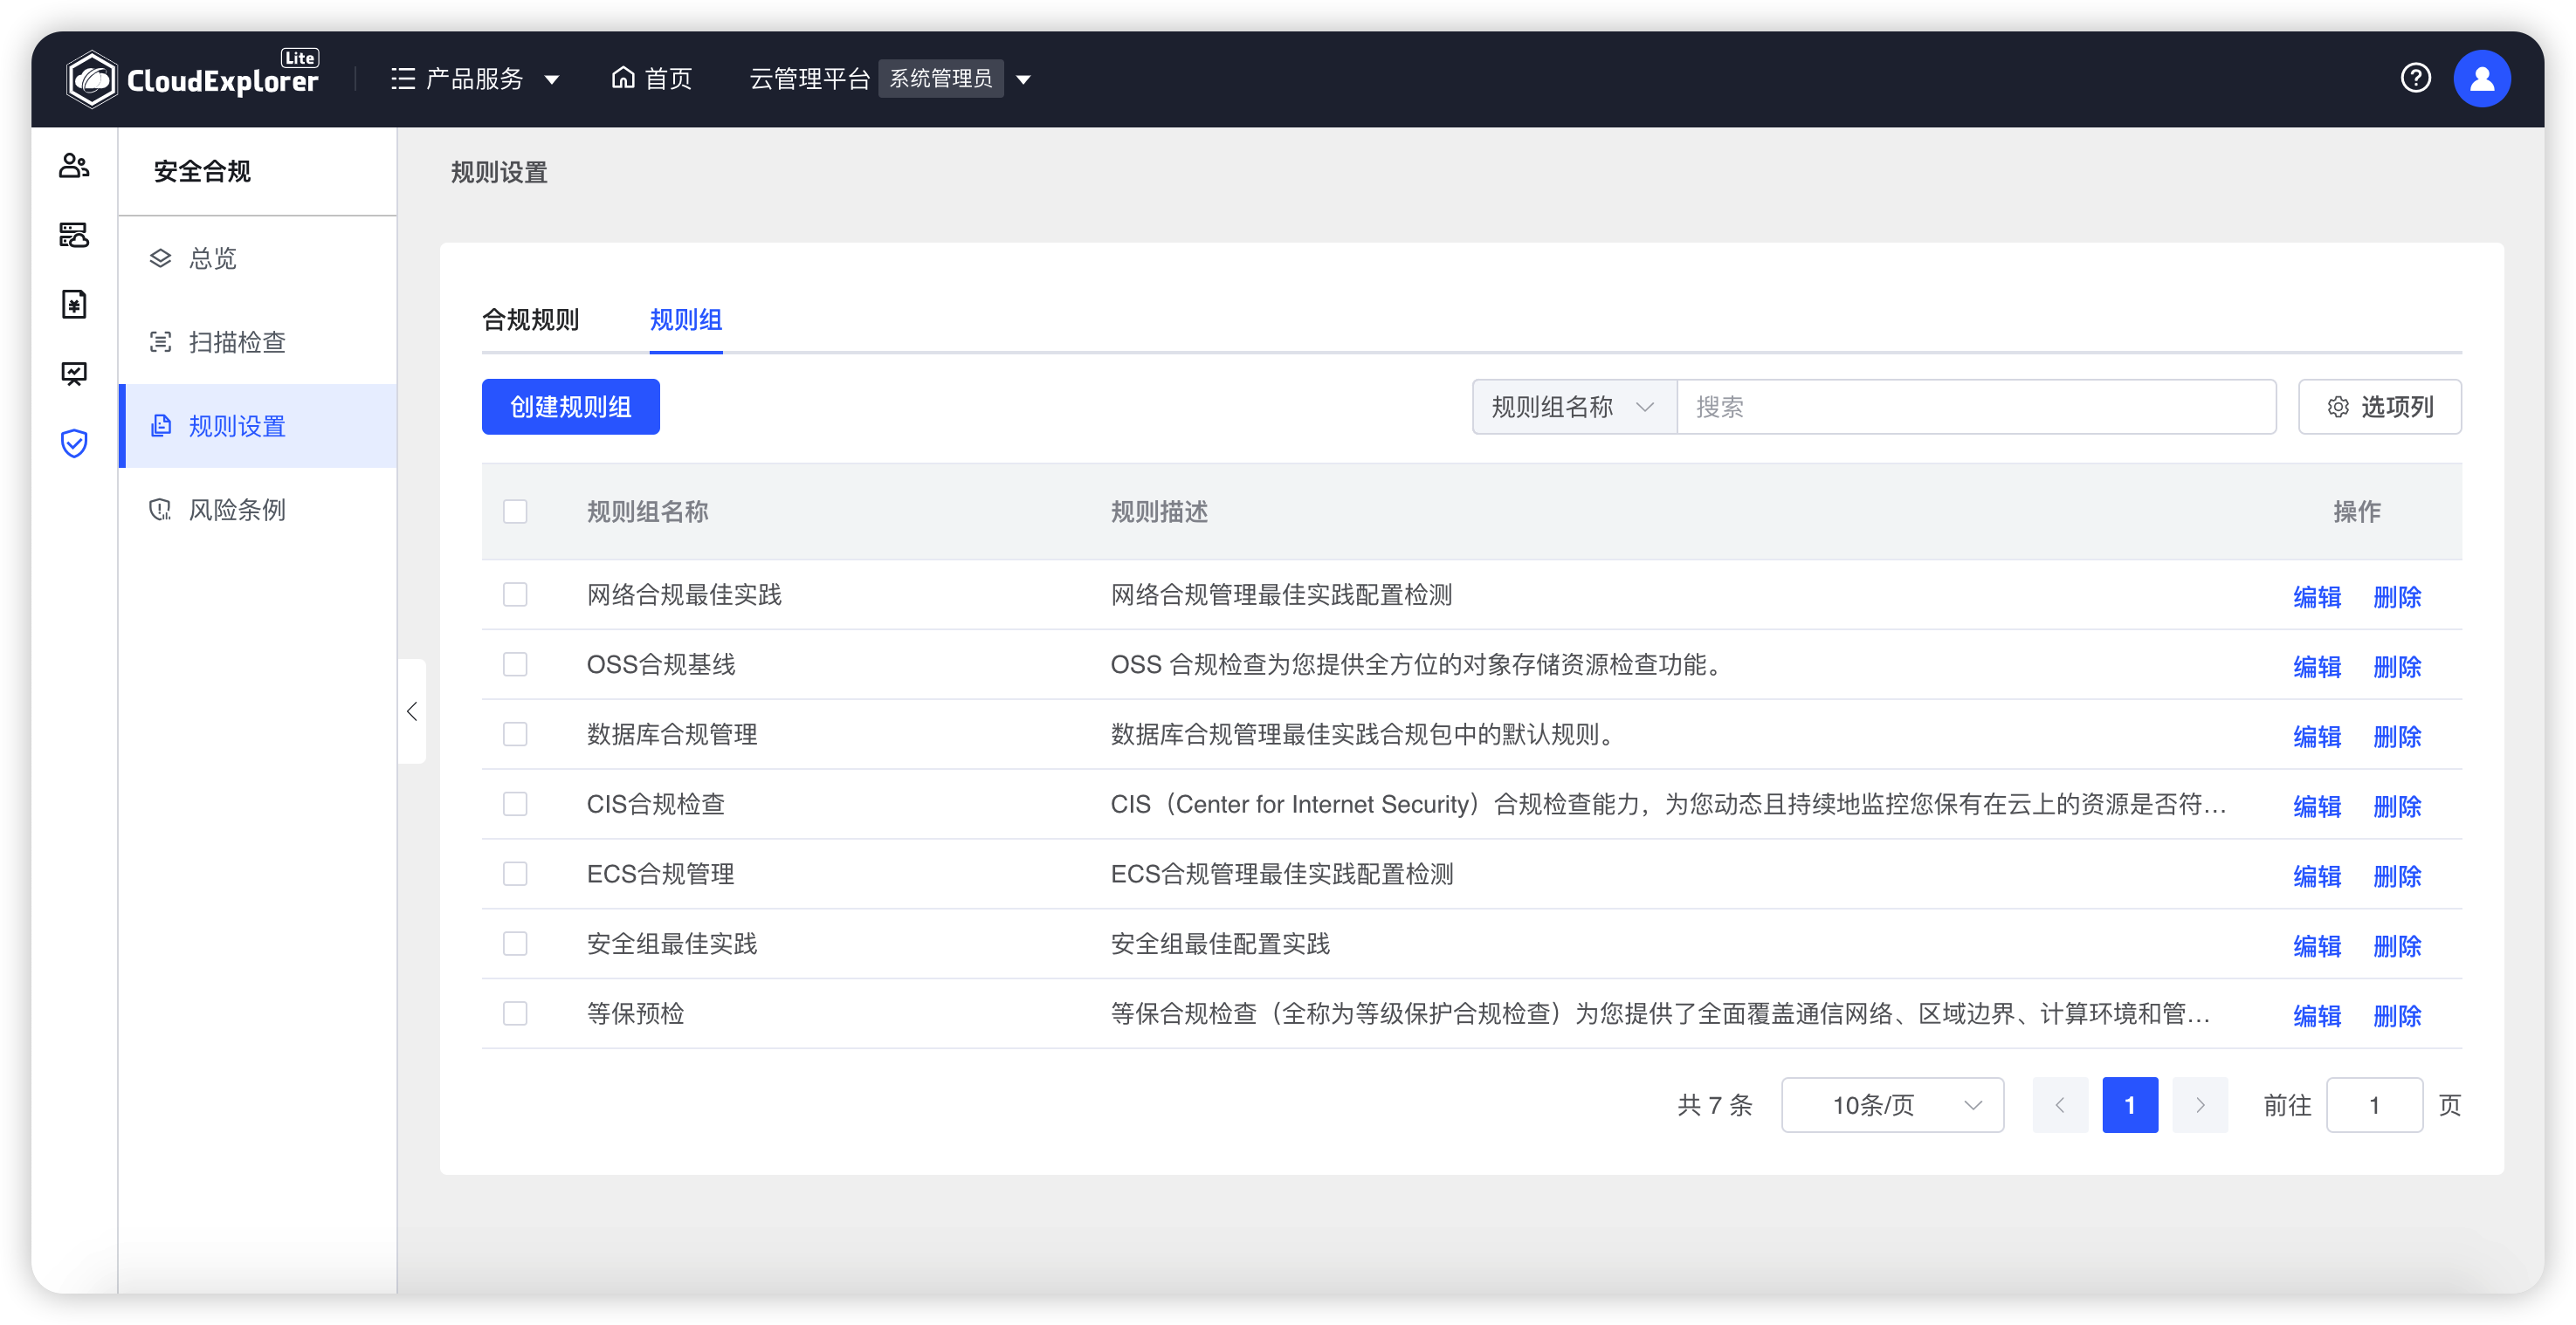Click the CloudExplorer Lite logo

(193, 78)
